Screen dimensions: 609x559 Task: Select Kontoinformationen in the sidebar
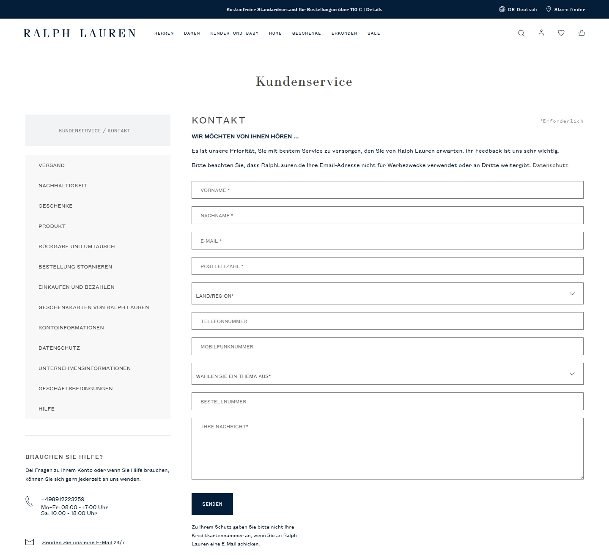71,328
